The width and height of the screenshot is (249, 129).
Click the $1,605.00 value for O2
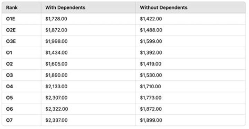point(56,64)
